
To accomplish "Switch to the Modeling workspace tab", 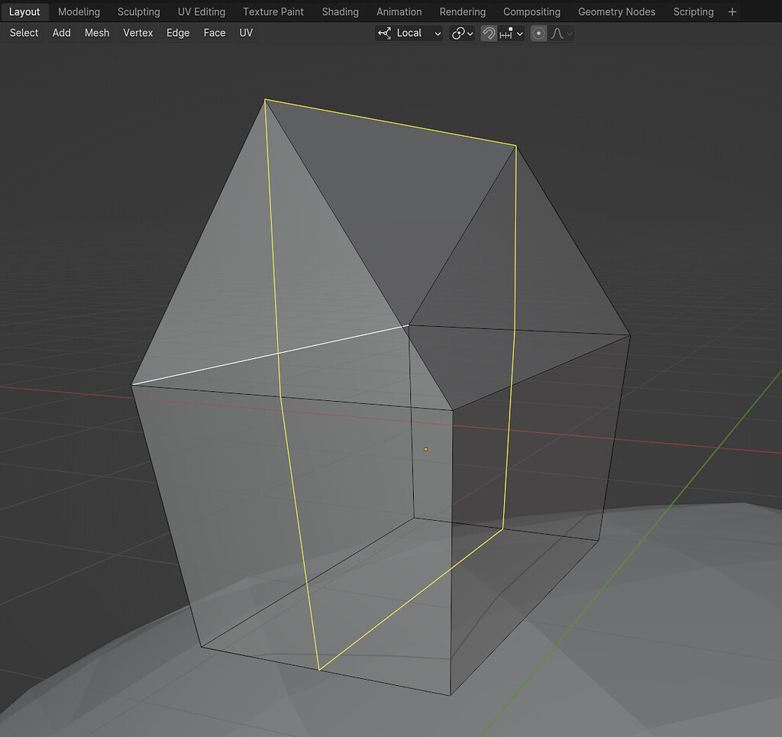I will tap(79, 11).
